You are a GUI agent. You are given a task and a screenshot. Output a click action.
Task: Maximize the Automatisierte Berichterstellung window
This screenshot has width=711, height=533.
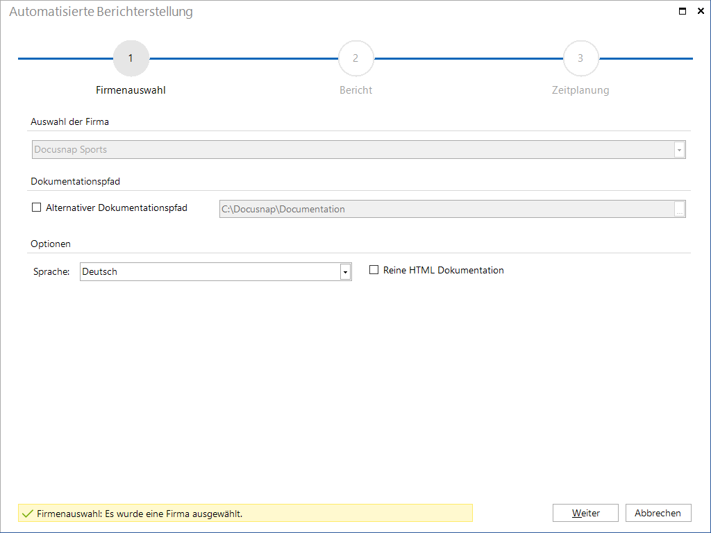683,11
